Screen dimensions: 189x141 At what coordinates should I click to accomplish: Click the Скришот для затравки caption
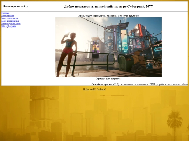tap(108, 79)
